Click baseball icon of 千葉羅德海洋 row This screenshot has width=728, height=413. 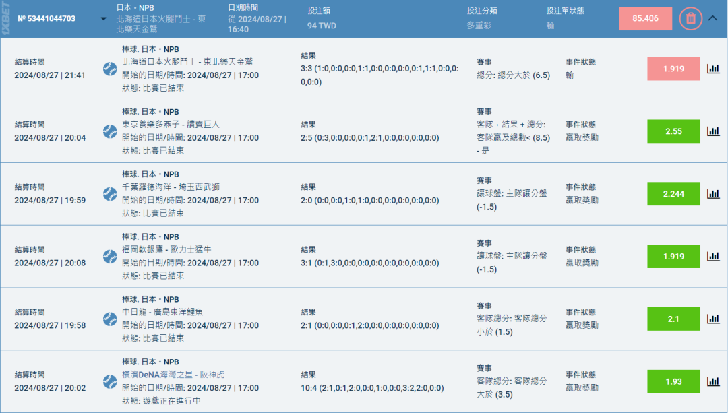coord(110,194)
